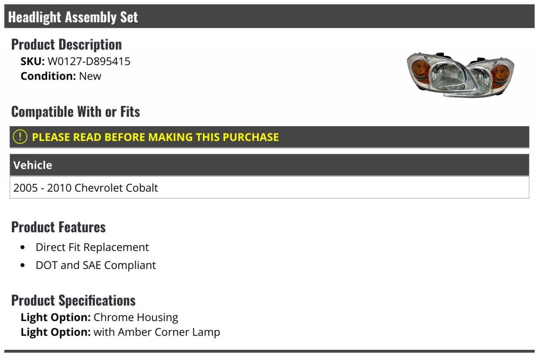This screenshot has width=539, height=357.
Task: Select the DOT and SAE Compliant feature text
Action: click(x=96, y=265)
